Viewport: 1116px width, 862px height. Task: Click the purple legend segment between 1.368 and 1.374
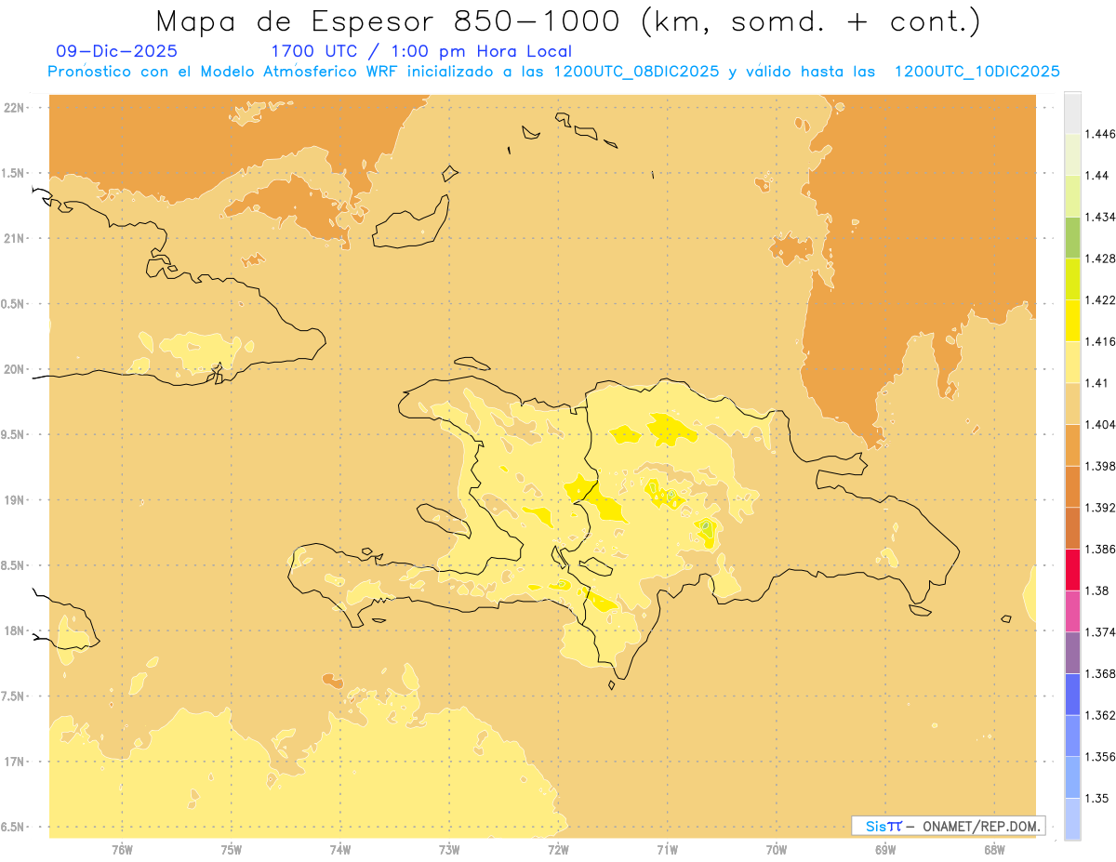click(x=1072, y=652)
